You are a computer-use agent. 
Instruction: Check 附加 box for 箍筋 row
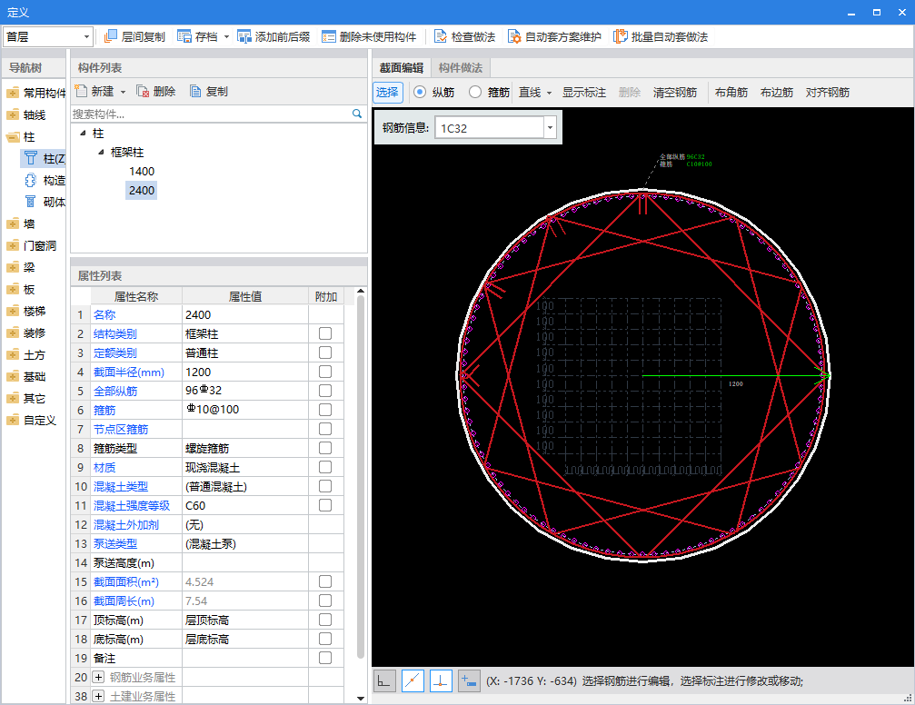325,410
